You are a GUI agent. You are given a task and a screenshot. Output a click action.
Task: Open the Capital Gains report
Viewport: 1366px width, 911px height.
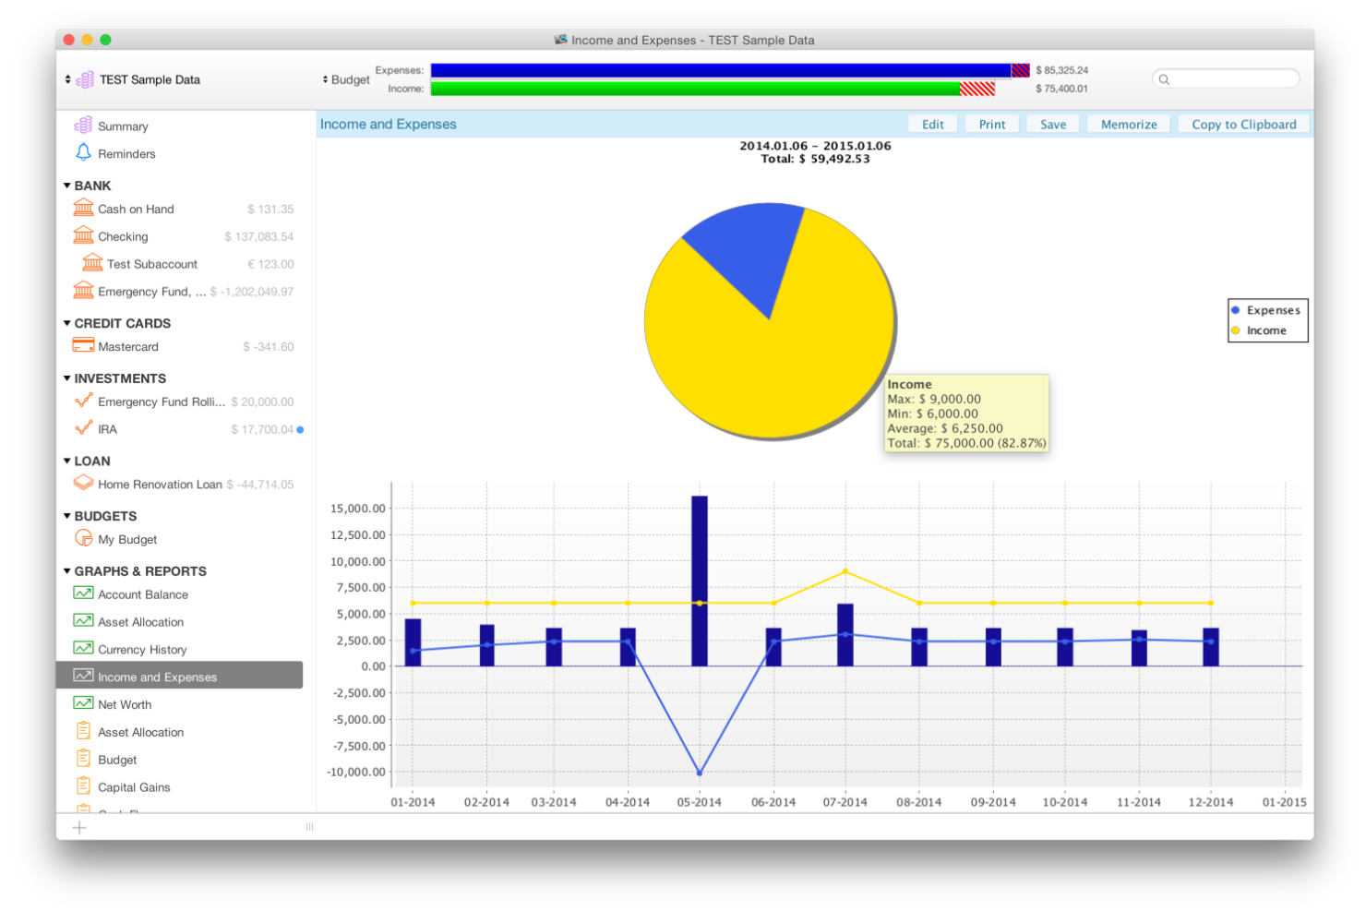click(x=133, y=786)
